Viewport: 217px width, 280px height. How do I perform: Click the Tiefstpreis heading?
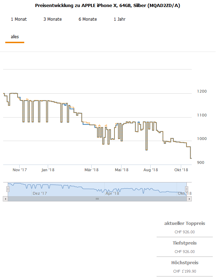(185, 243)
